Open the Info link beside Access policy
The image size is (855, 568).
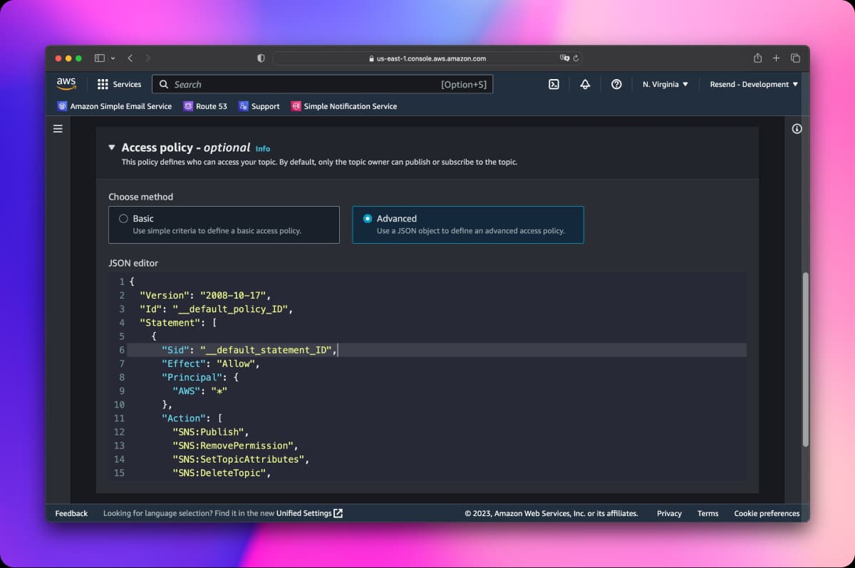tap(262, 148)
